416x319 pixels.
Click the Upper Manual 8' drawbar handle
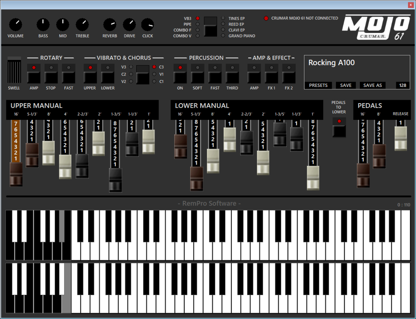tap(49, 153)
